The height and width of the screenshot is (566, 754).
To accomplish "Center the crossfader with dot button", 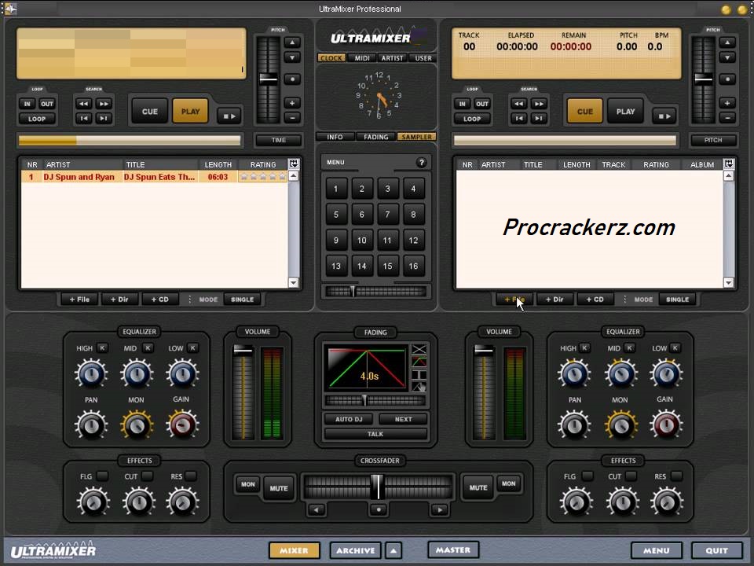I will [x=379, y=509].
